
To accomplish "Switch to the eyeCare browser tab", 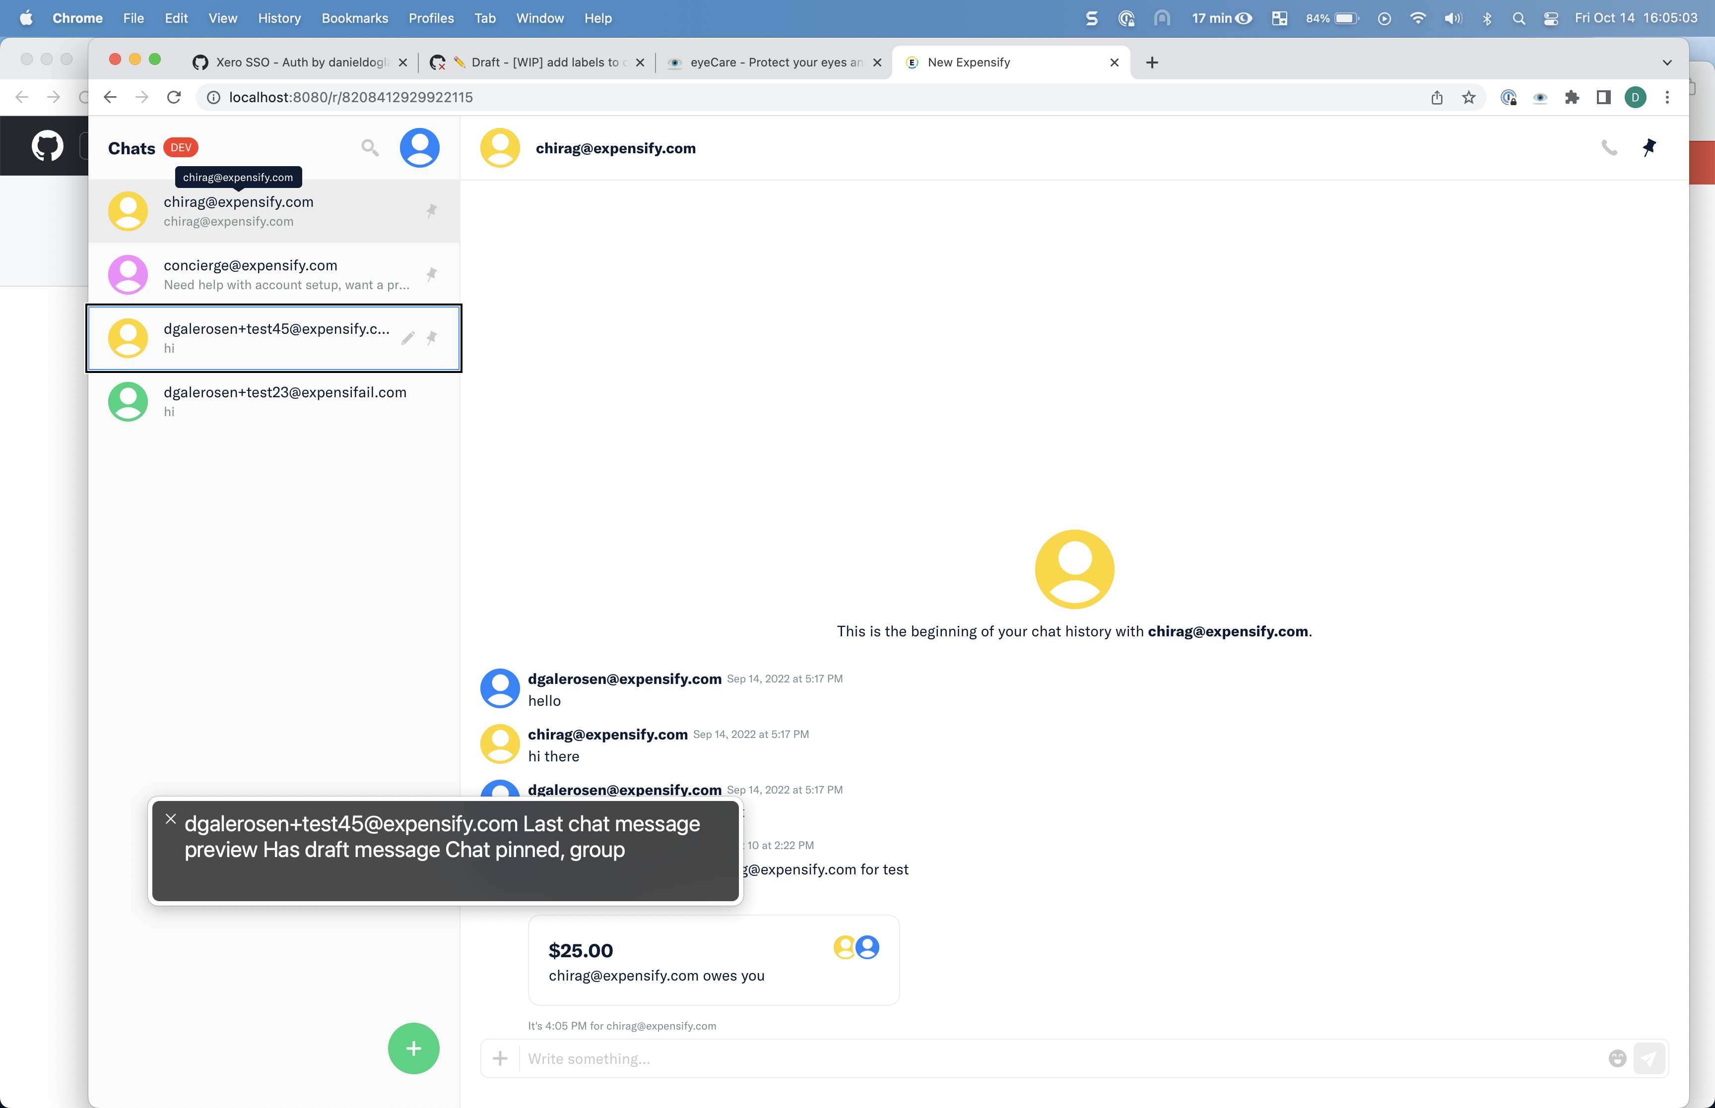I will point(775,62).
